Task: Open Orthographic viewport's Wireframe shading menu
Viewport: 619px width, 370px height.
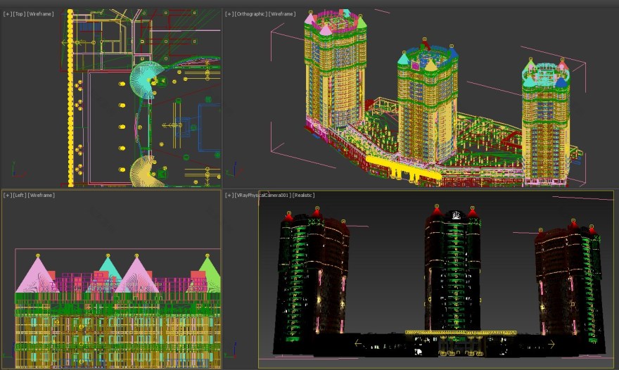Action: click(x=283, y=14)
